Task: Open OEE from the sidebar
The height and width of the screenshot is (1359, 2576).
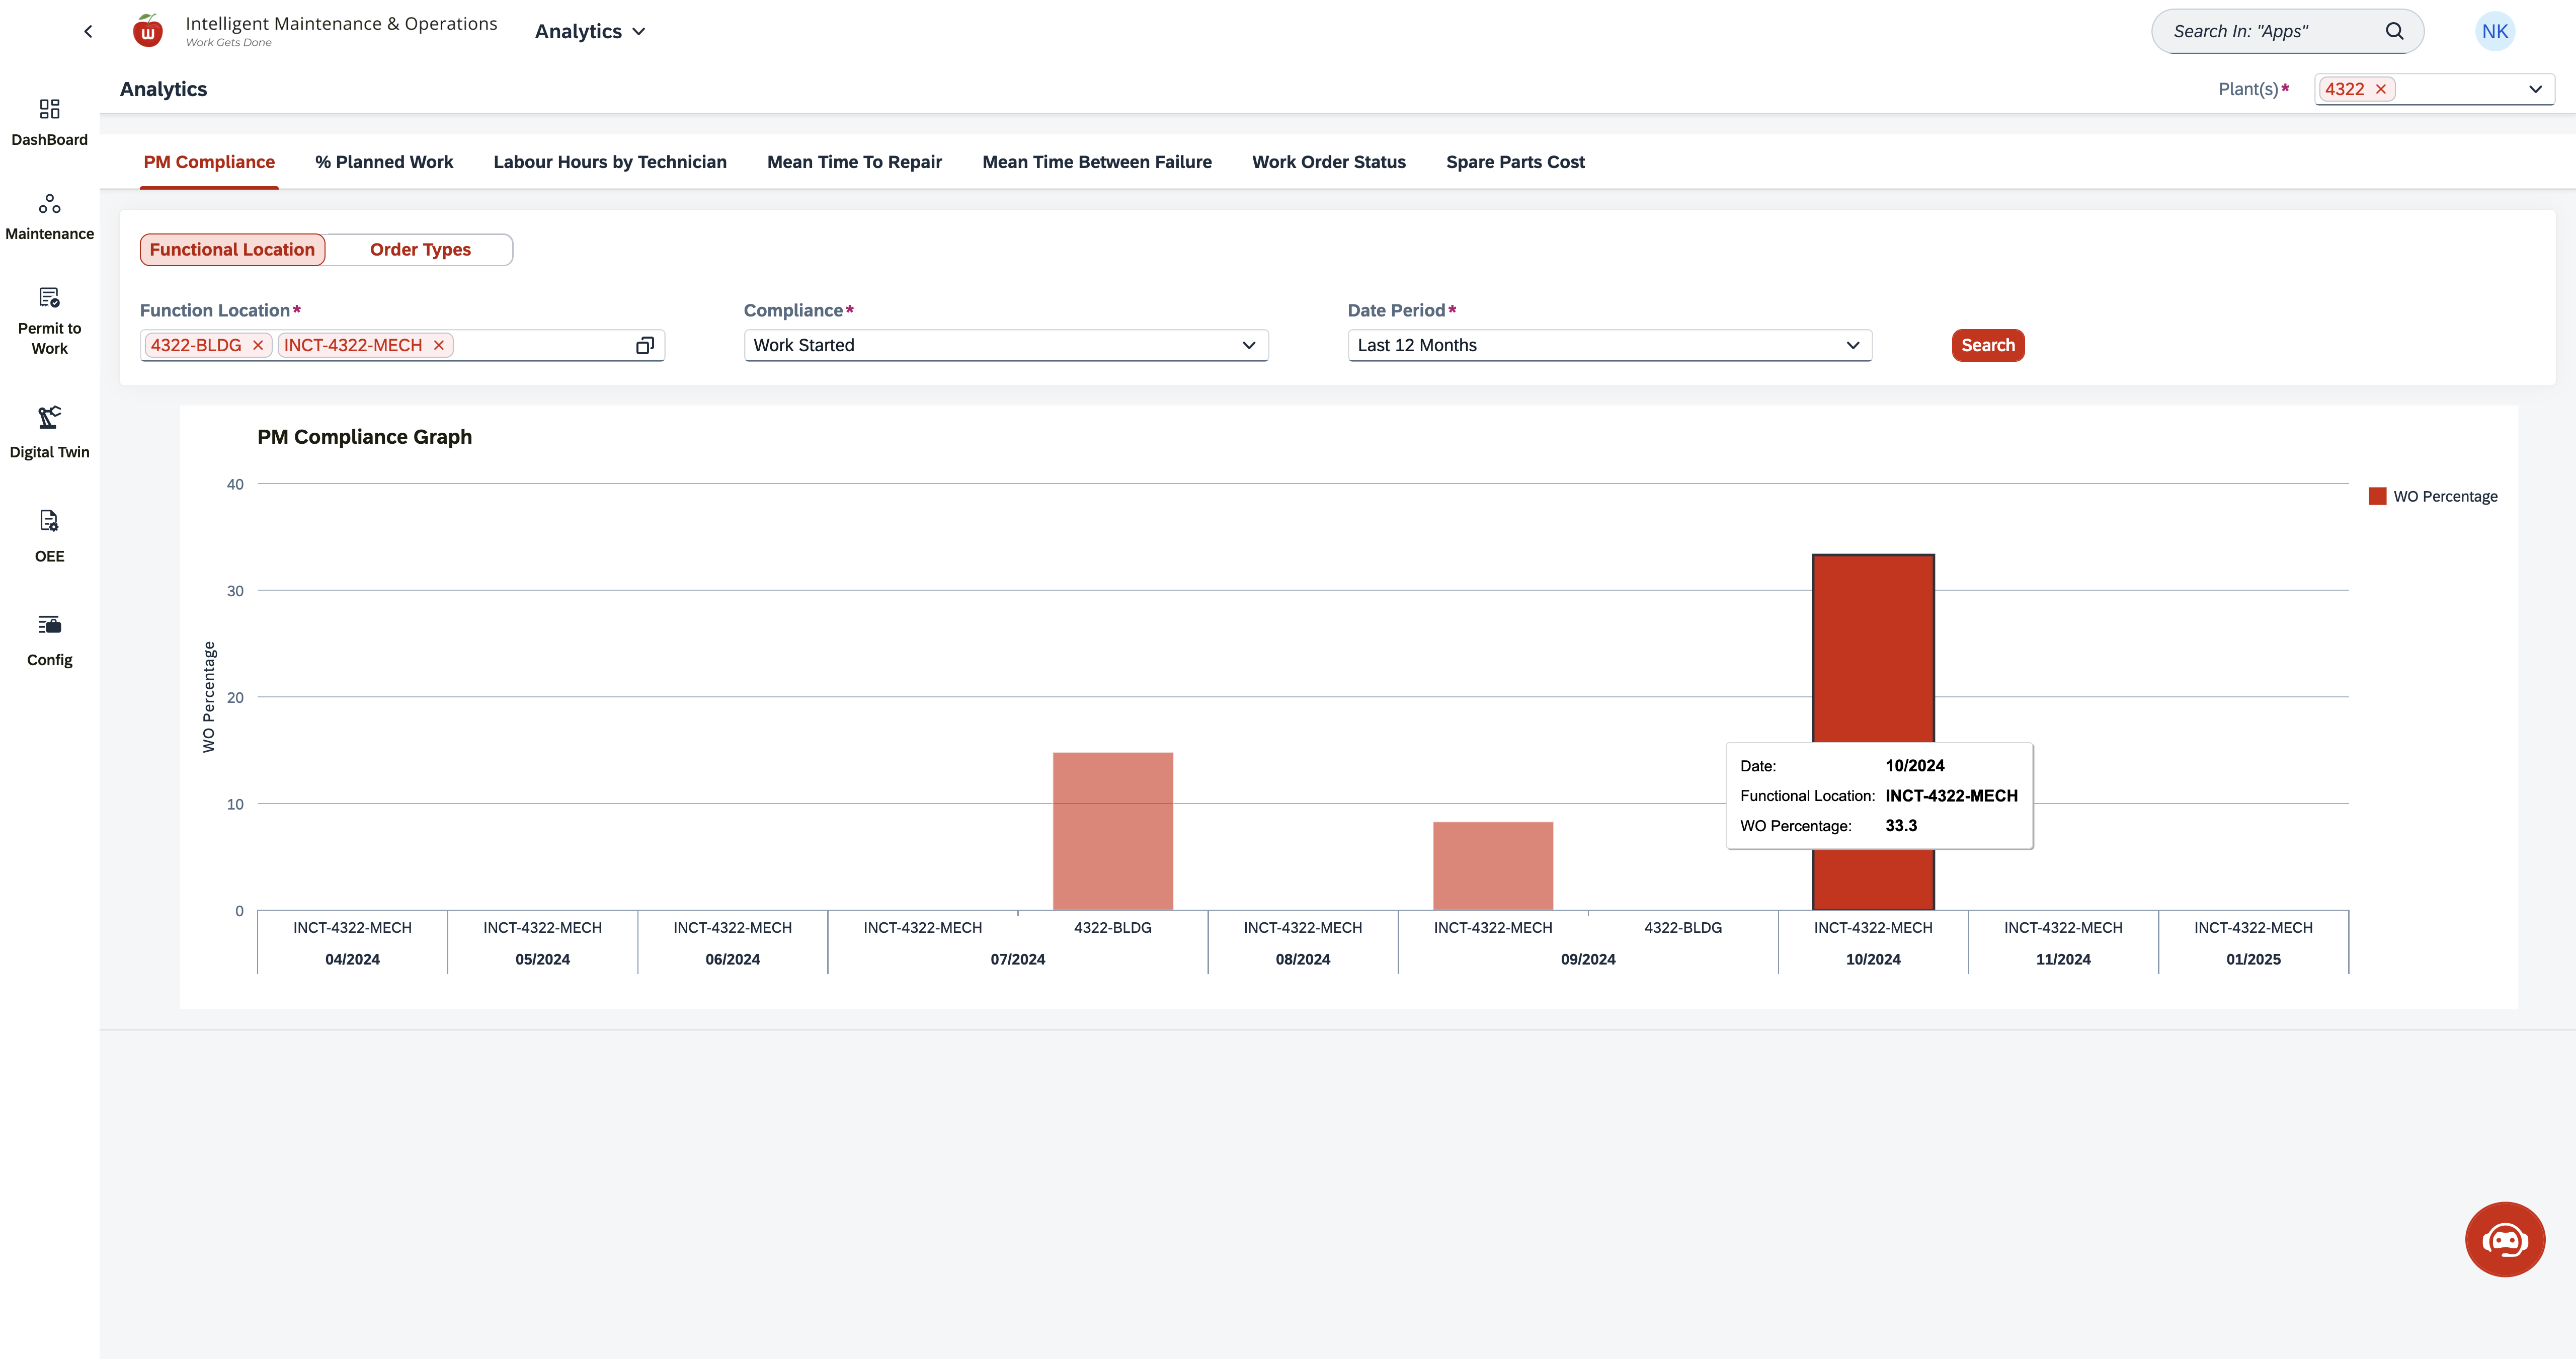Action: pos(49,536)
